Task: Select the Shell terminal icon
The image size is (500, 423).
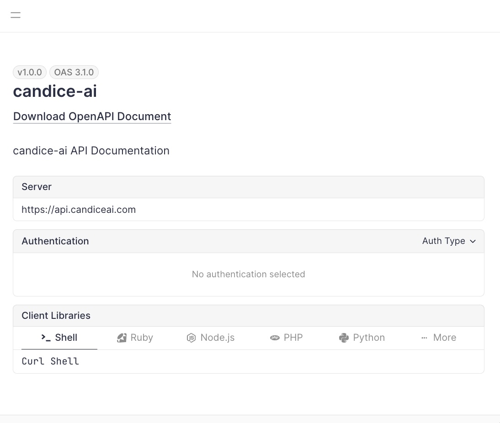Action: [46, 338]
